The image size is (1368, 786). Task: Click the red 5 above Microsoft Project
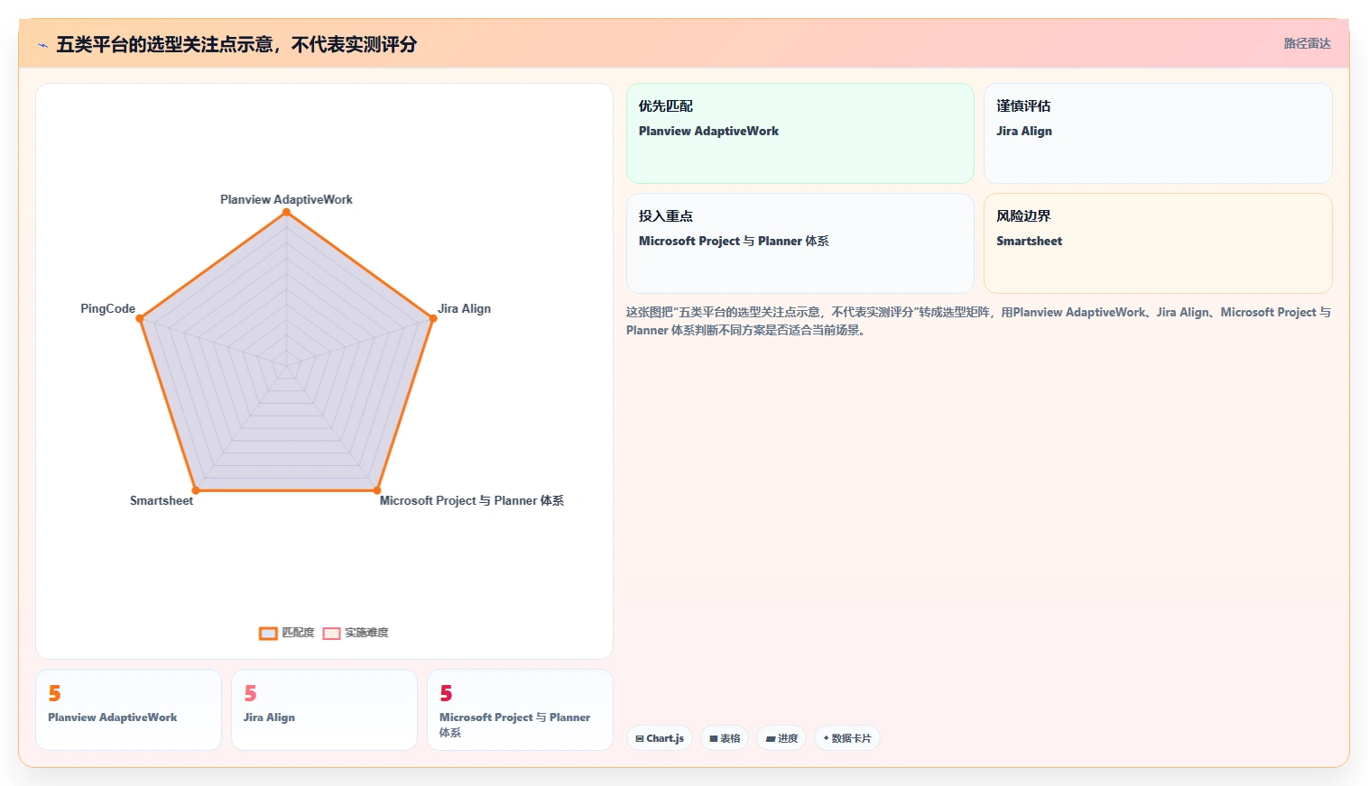tap(446, 693)
